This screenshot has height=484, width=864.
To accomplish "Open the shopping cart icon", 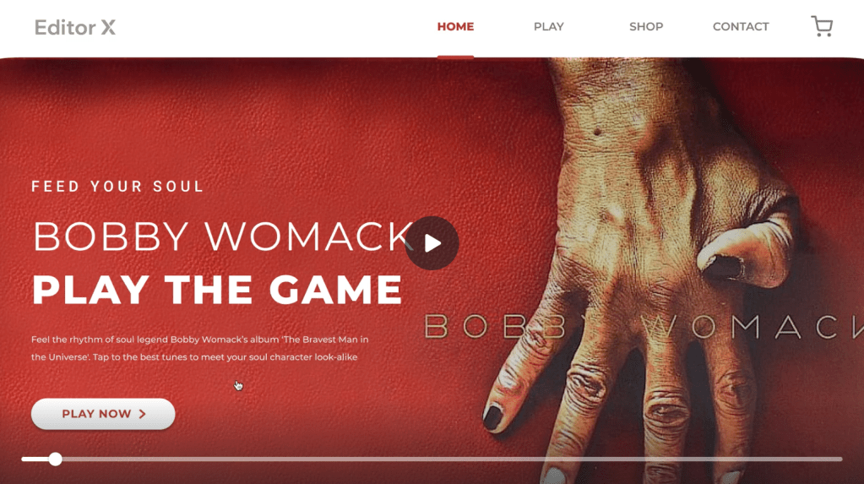I will pyautogui.click(x=822, y=26).
